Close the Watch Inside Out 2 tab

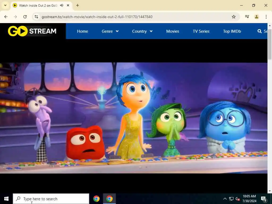click(x=68, y=5)
